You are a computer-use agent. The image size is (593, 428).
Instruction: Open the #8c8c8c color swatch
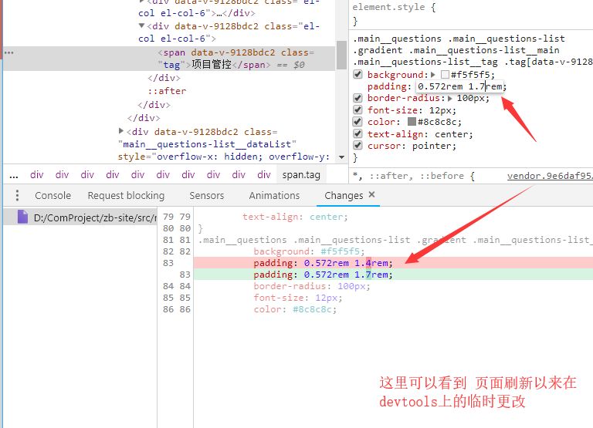[x=412, y=122]
